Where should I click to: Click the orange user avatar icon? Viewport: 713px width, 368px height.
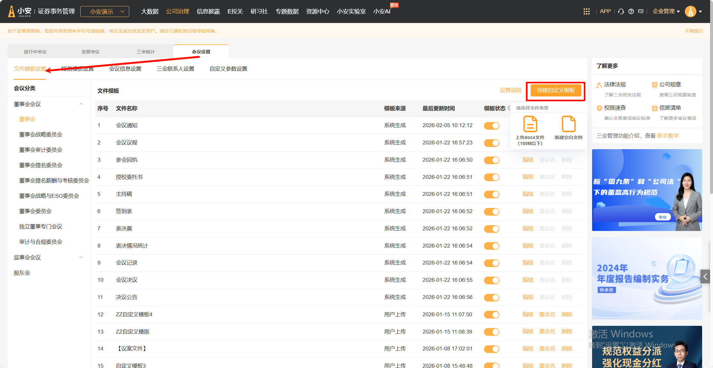[x=690, y=11]
